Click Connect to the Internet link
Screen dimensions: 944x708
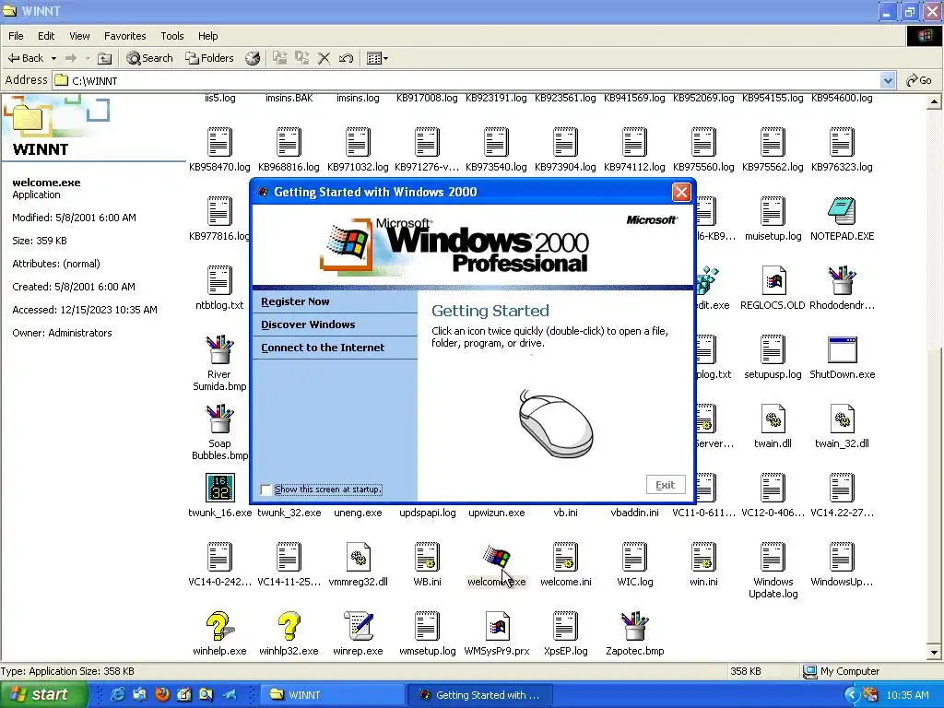(323, 348)
